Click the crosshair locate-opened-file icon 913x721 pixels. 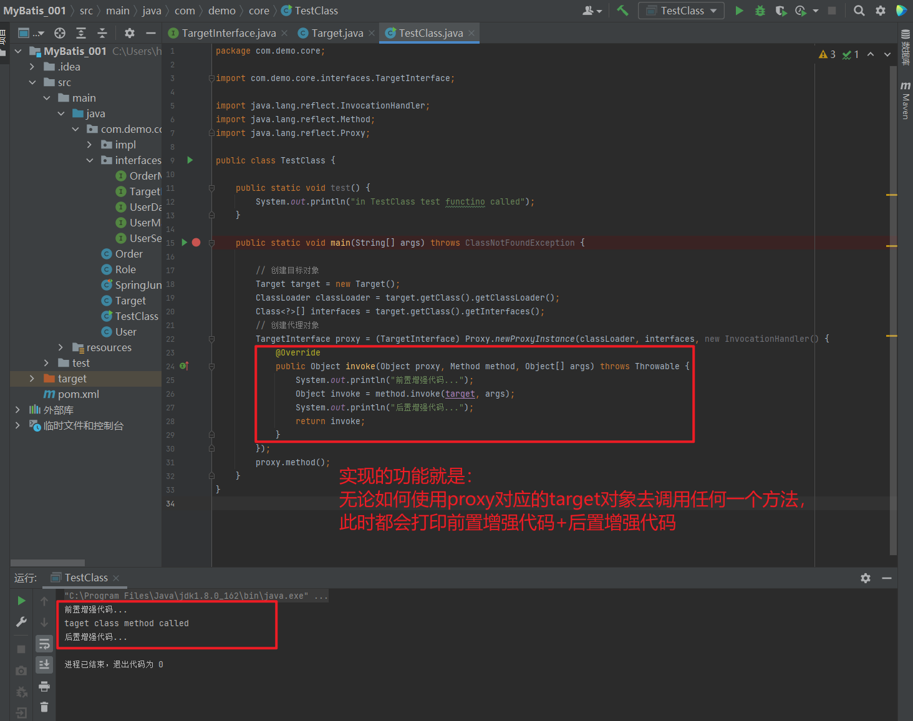point(60,33)
